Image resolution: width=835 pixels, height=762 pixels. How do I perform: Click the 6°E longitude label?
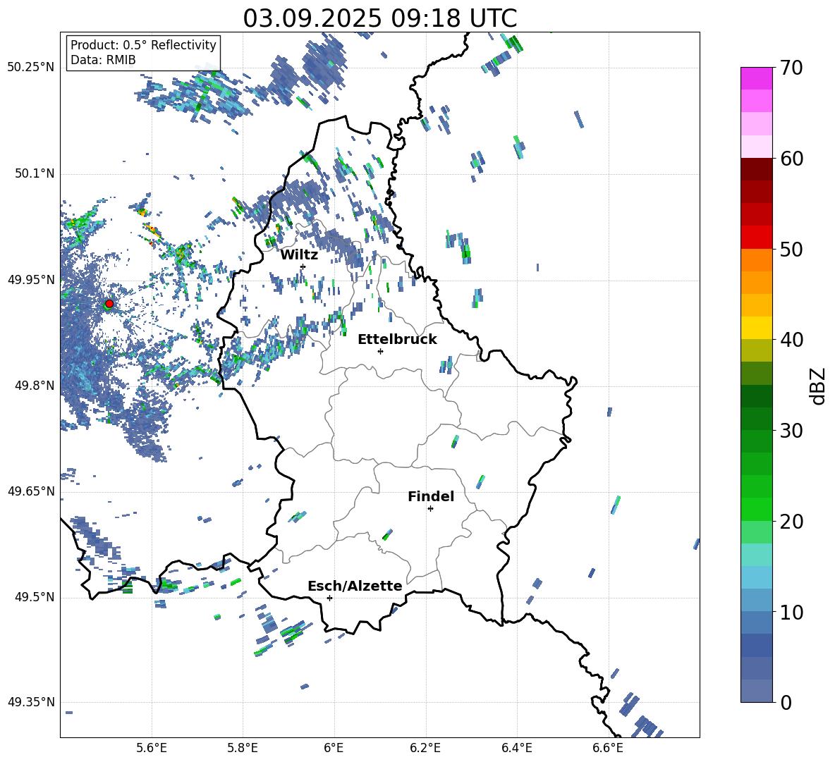pos(334,748)
